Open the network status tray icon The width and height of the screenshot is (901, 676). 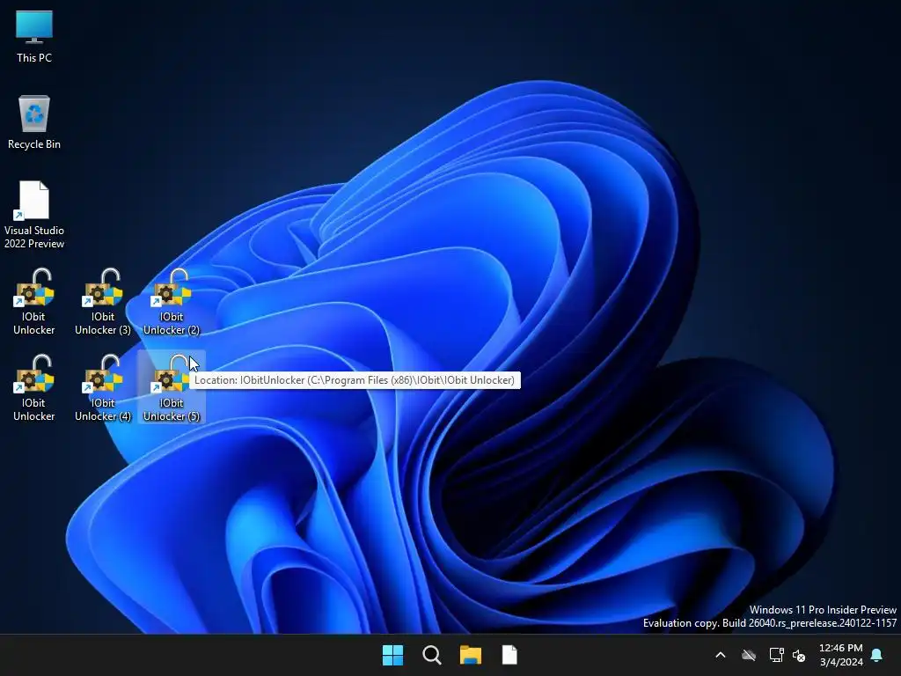tap(776, 655)
